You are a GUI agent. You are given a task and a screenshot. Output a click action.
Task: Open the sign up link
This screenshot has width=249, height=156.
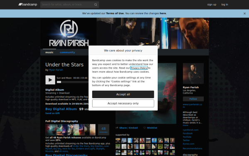pos(212,5)
